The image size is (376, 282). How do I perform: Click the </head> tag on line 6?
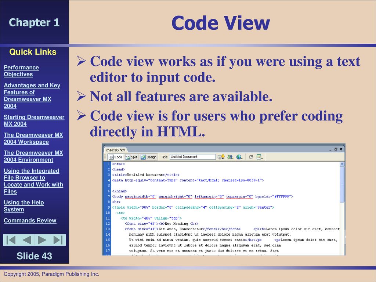pos(119,191)
